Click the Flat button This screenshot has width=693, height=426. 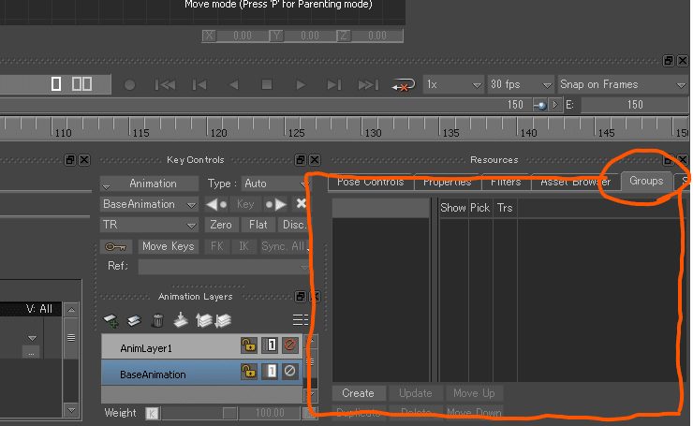pyautogui.click(x=258, y=225)
